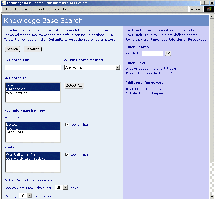Select Workaround in the Search In list
Screen dimensions: 215x200
(x=17, y=93)
